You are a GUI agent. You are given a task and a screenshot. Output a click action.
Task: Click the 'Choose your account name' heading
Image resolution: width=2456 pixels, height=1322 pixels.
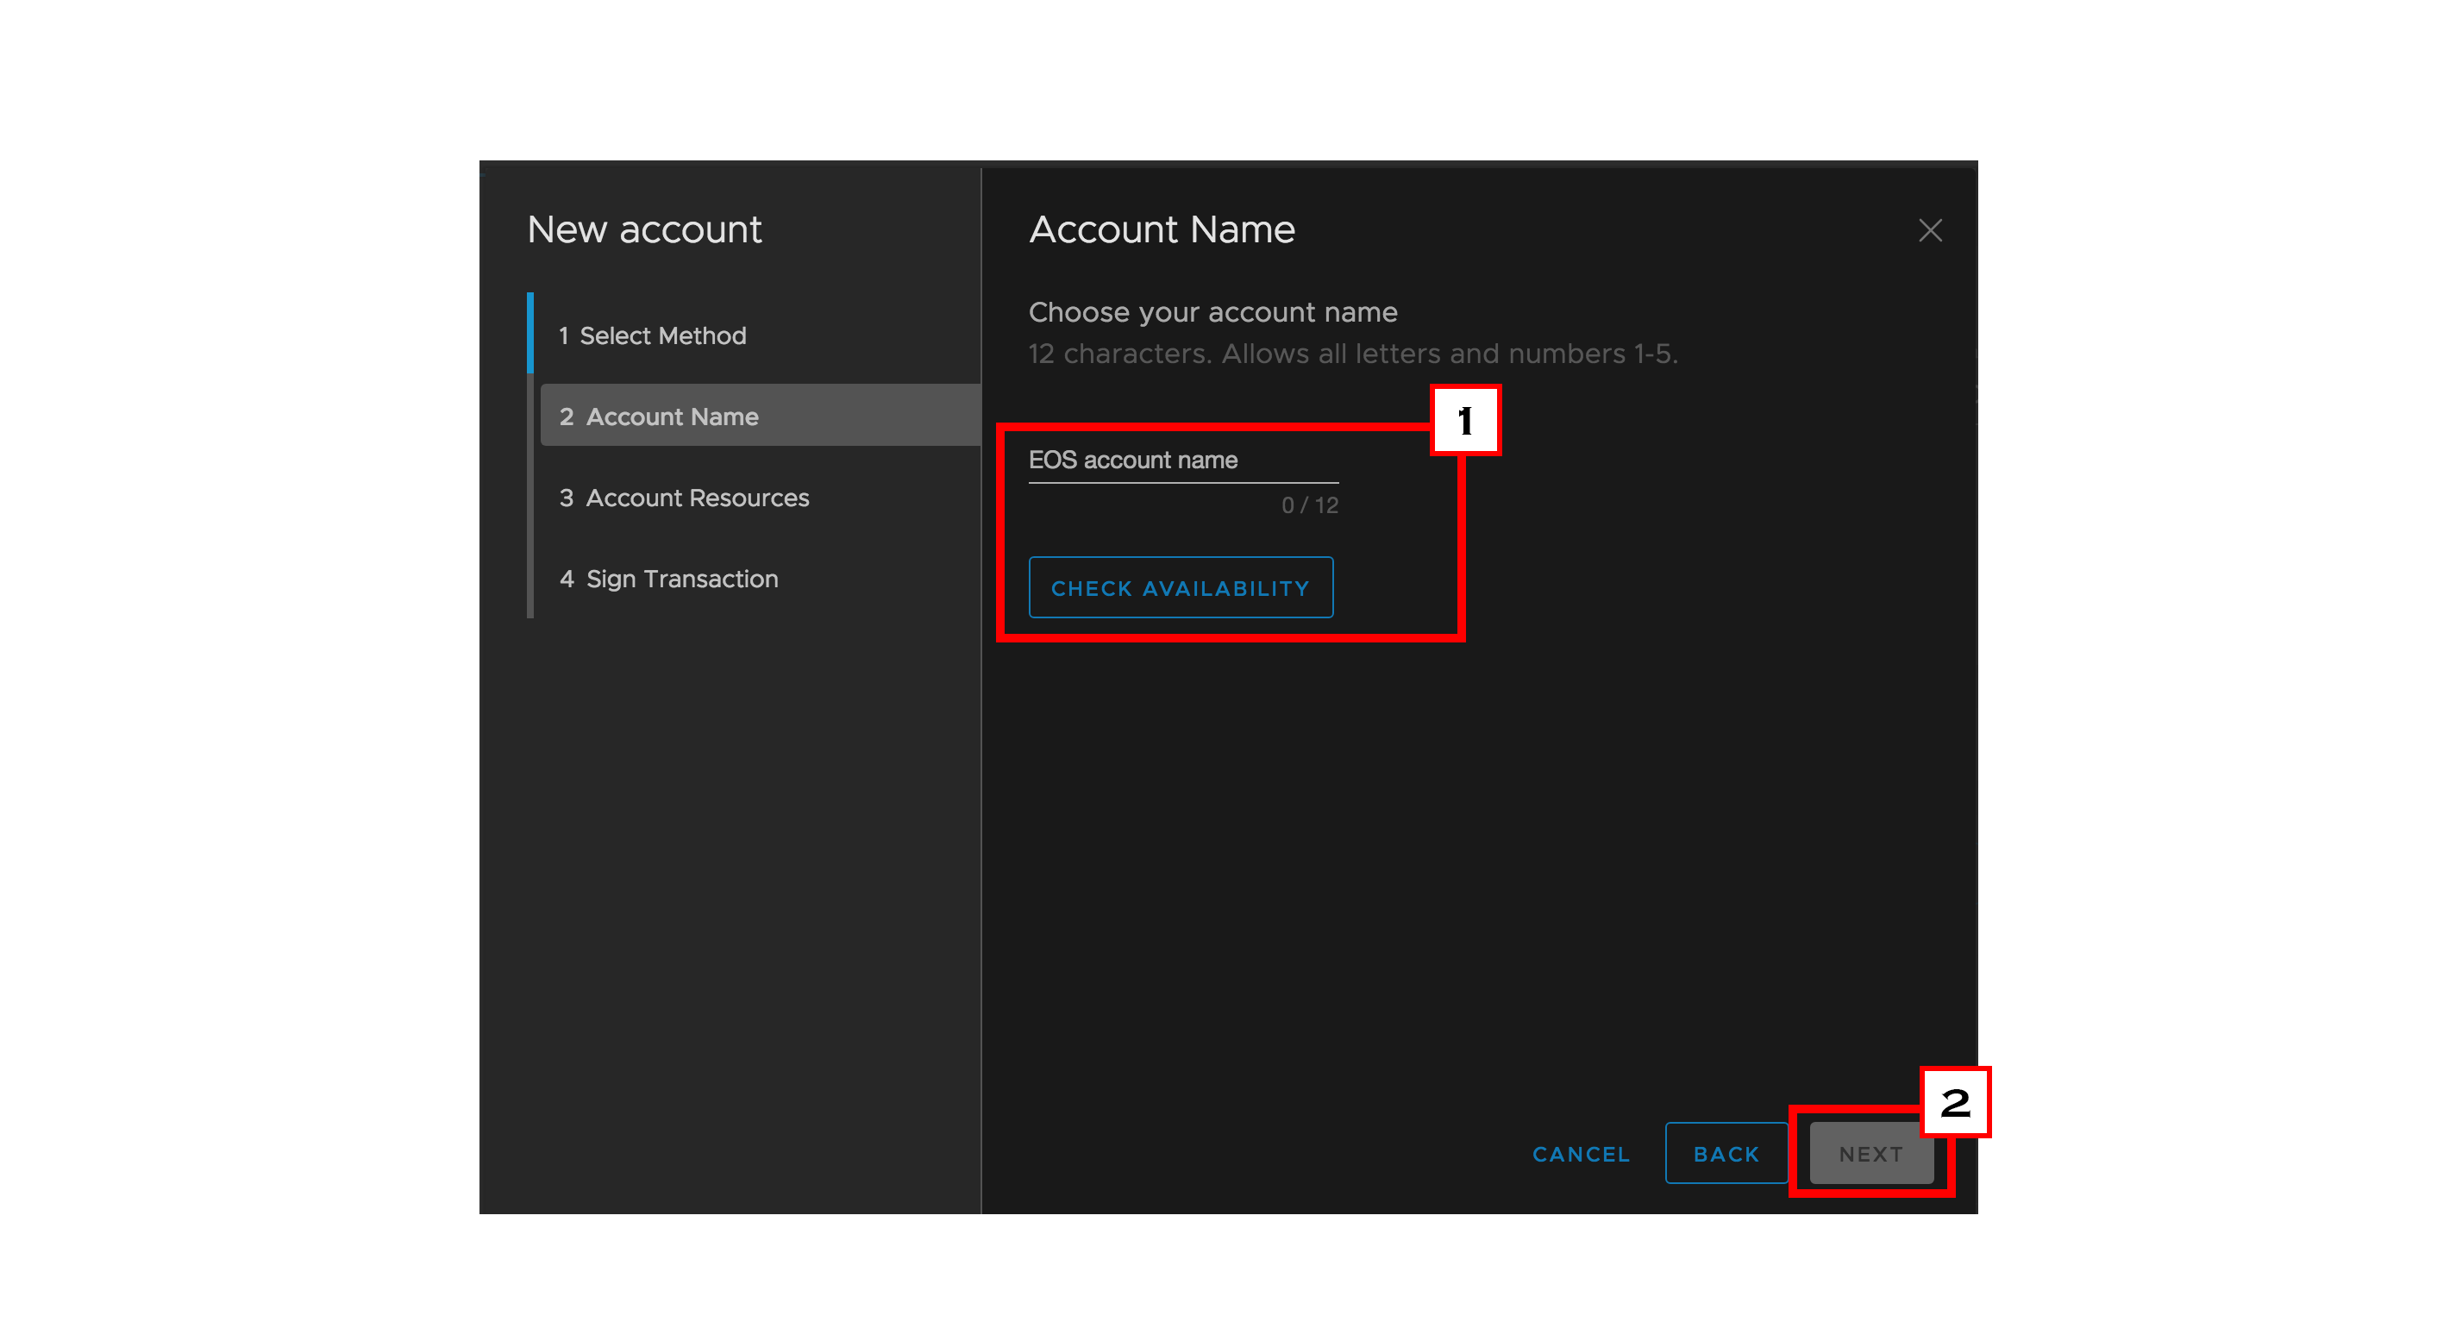tap(1212, 313)
